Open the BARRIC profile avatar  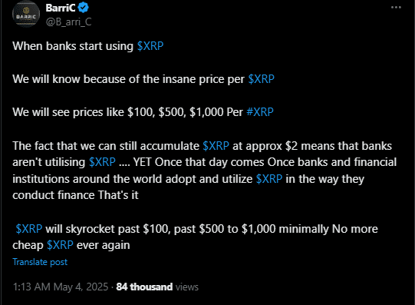26,15
